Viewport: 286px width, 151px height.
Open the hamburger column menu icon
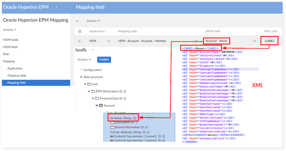(x=80, y=31)
